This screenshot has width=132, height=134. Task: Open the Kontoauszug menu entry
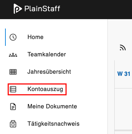[45, 89]
